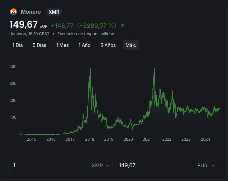Click the Monero name heading
Screen dimensions: 228x181
coord(31,12)
